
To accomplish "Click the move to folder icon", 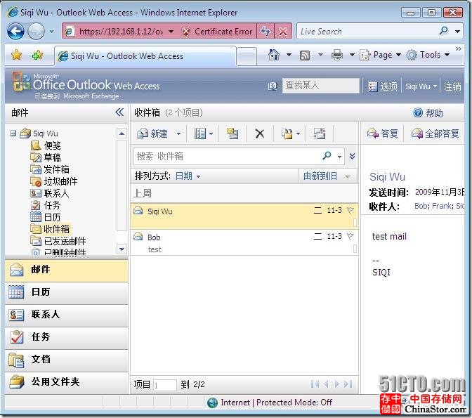I will point(287,133).
